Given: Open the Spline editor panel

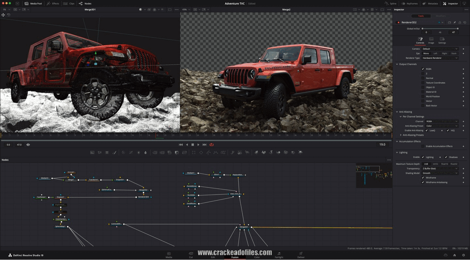Looking at the screenshot, I should (390, 4).
